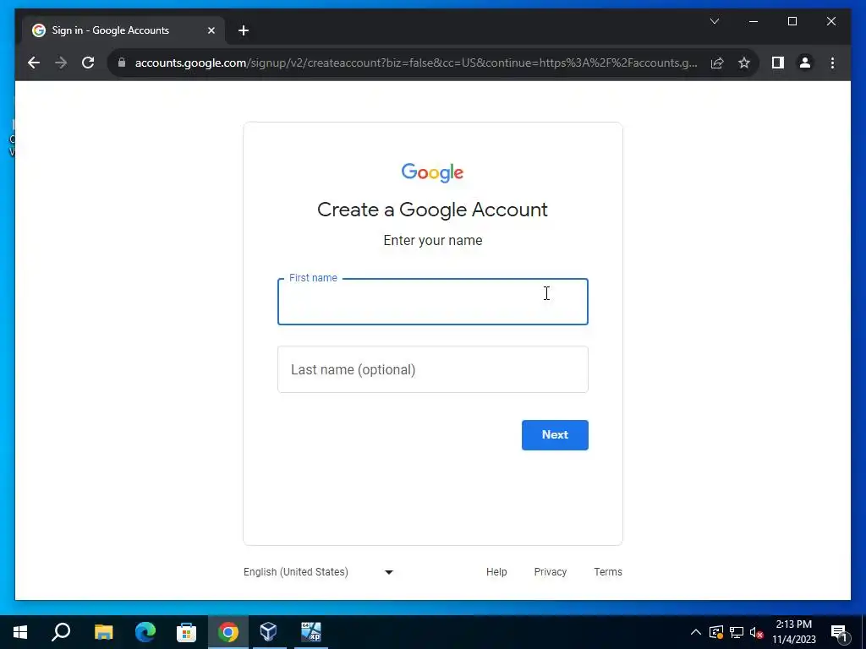Click the browser forward arrow
Screen dimensions: 866x649
click(61, 63)
